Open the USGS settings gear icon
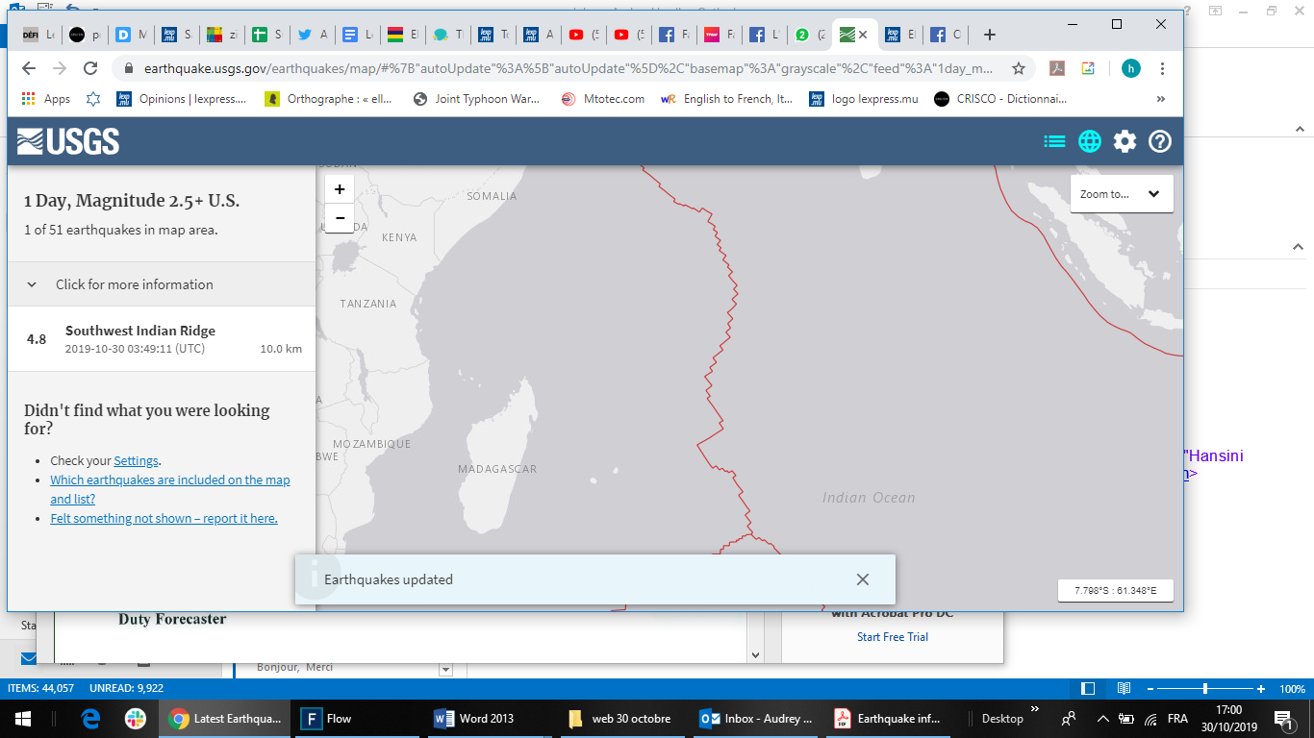The height and width of the screenshot is (738, 1314). pyautogui.click(x=1124, y=141)
